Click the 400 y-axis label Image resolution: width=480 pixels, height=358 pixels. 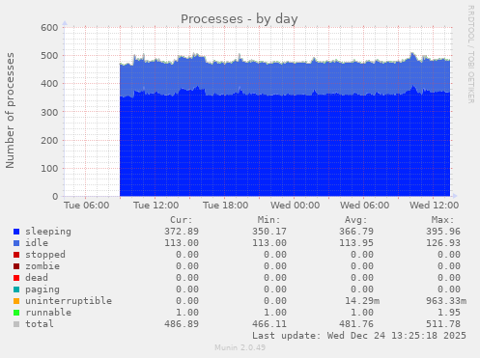click(x=49, y=84)
